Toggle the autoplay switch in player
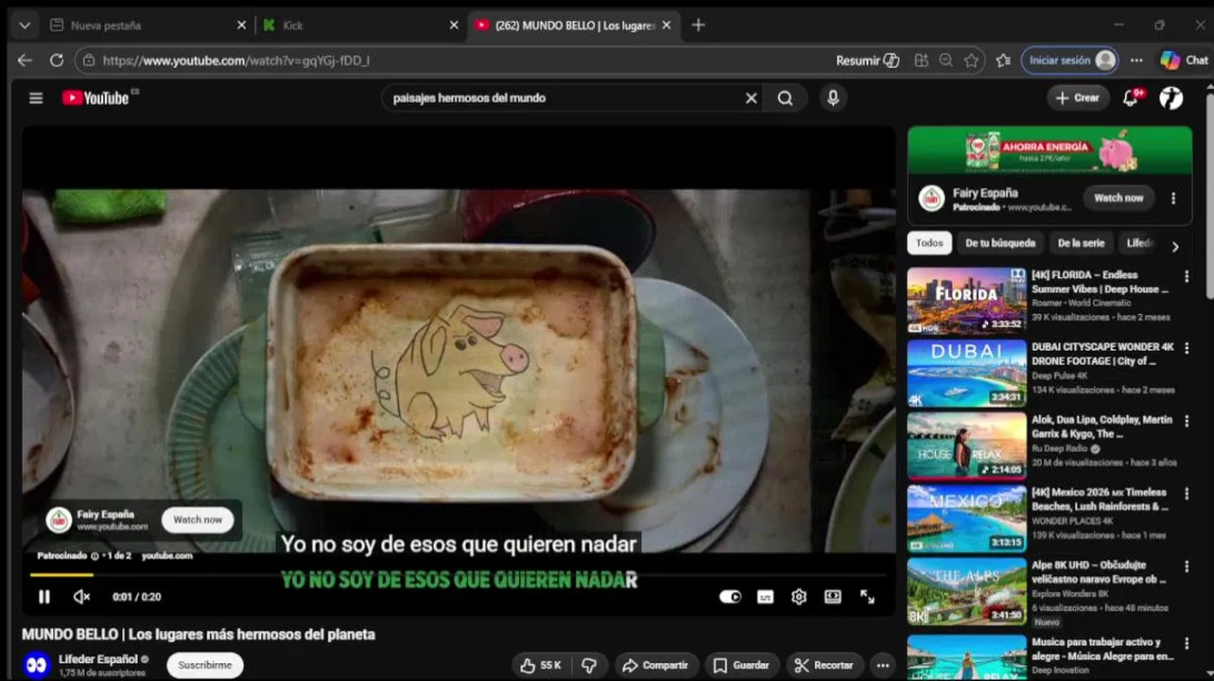Screen dimensions: 1214x681 [x=730, y=597]
